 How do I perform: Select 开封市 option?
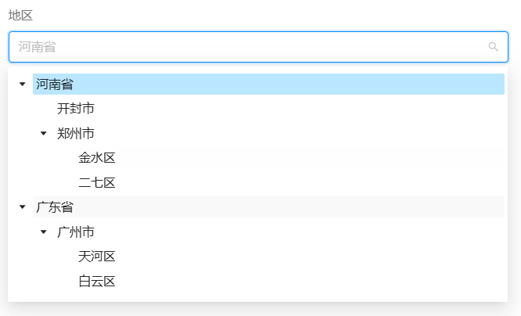pos(76,109)
